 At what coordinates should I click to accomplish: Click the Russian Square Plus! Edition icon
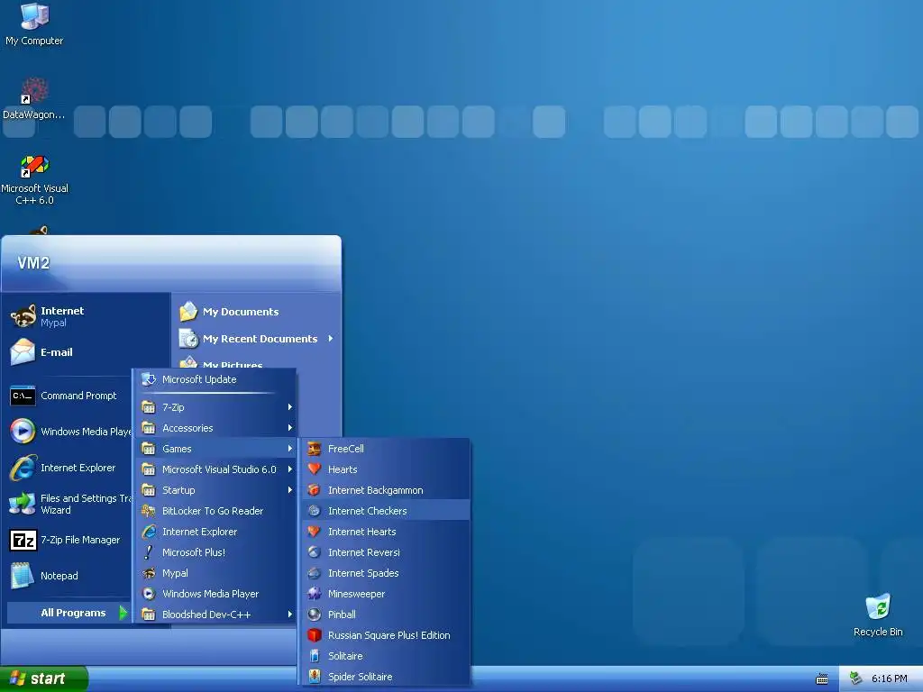click(315, 635)
